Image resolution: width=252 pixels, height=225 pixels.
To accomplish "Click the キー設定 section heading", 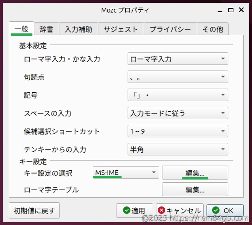I will point(33,161).
